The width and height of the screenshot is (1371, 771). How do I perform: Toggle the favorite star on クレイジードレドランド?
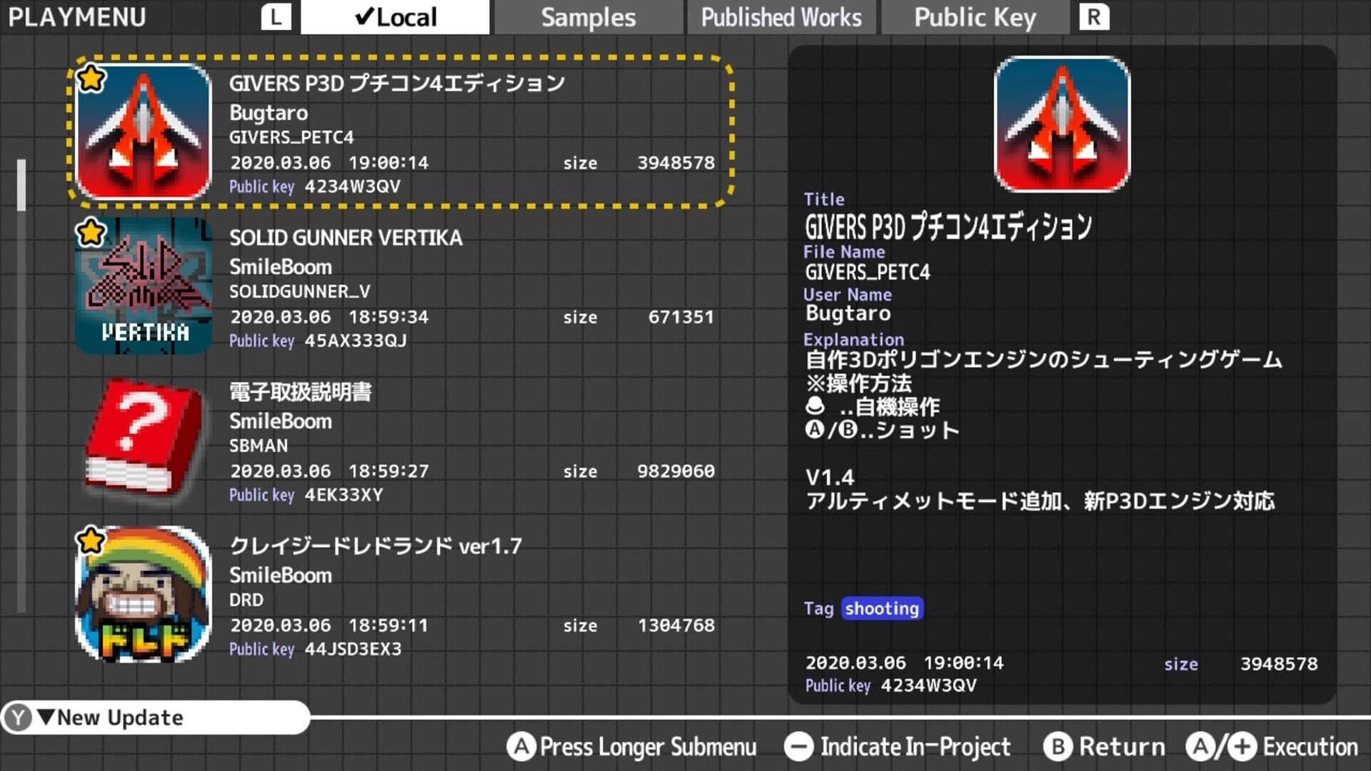89,541
